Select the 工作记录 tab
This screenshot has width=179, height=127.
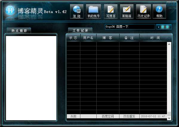(80, 30)
